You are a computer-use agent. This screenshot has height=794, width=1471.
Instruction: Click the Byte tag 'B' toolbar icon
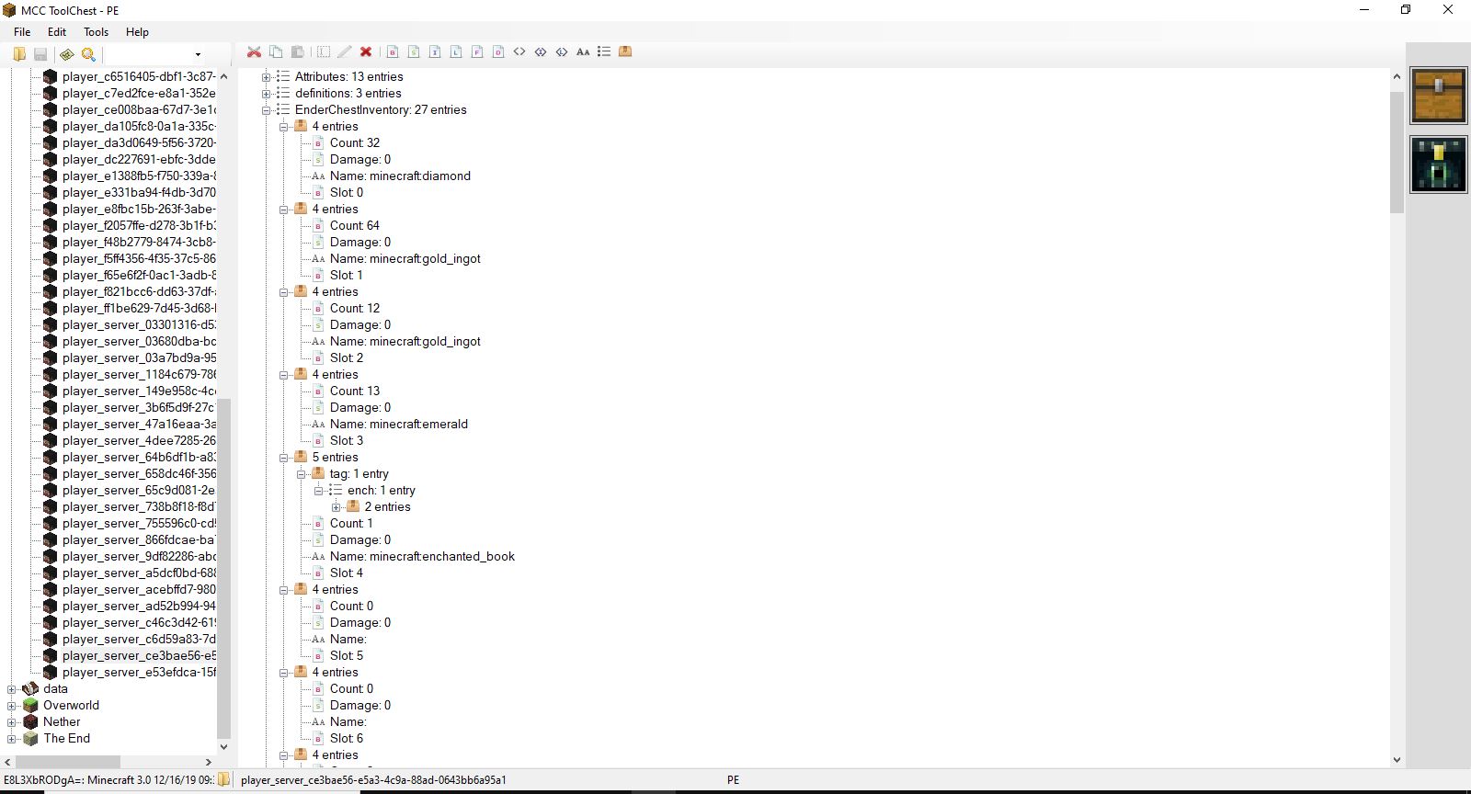[x=393, y=52]
